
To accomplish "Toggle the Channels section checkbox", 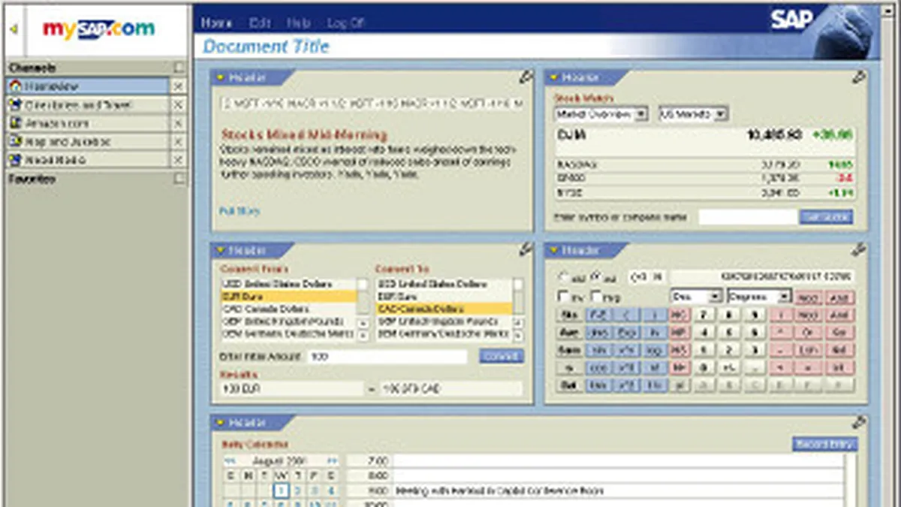I will 178,68.
